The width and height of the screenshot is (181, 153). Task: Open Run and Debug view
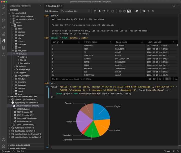[3, 27]
